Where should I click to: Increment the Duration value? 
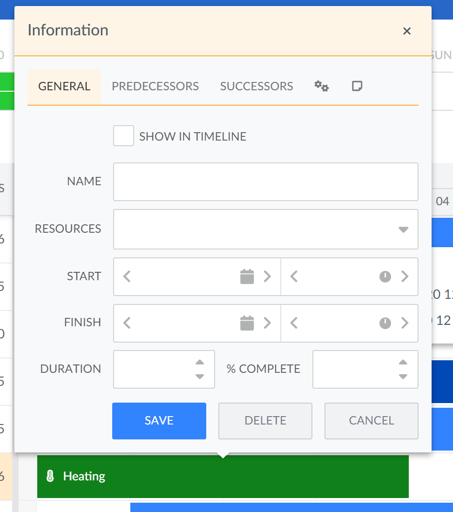(x=200, y=362)
